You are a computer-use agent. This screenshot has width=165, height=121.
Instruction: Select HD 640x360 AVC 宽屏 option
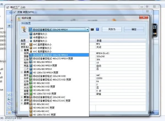(x=59, y=108)
